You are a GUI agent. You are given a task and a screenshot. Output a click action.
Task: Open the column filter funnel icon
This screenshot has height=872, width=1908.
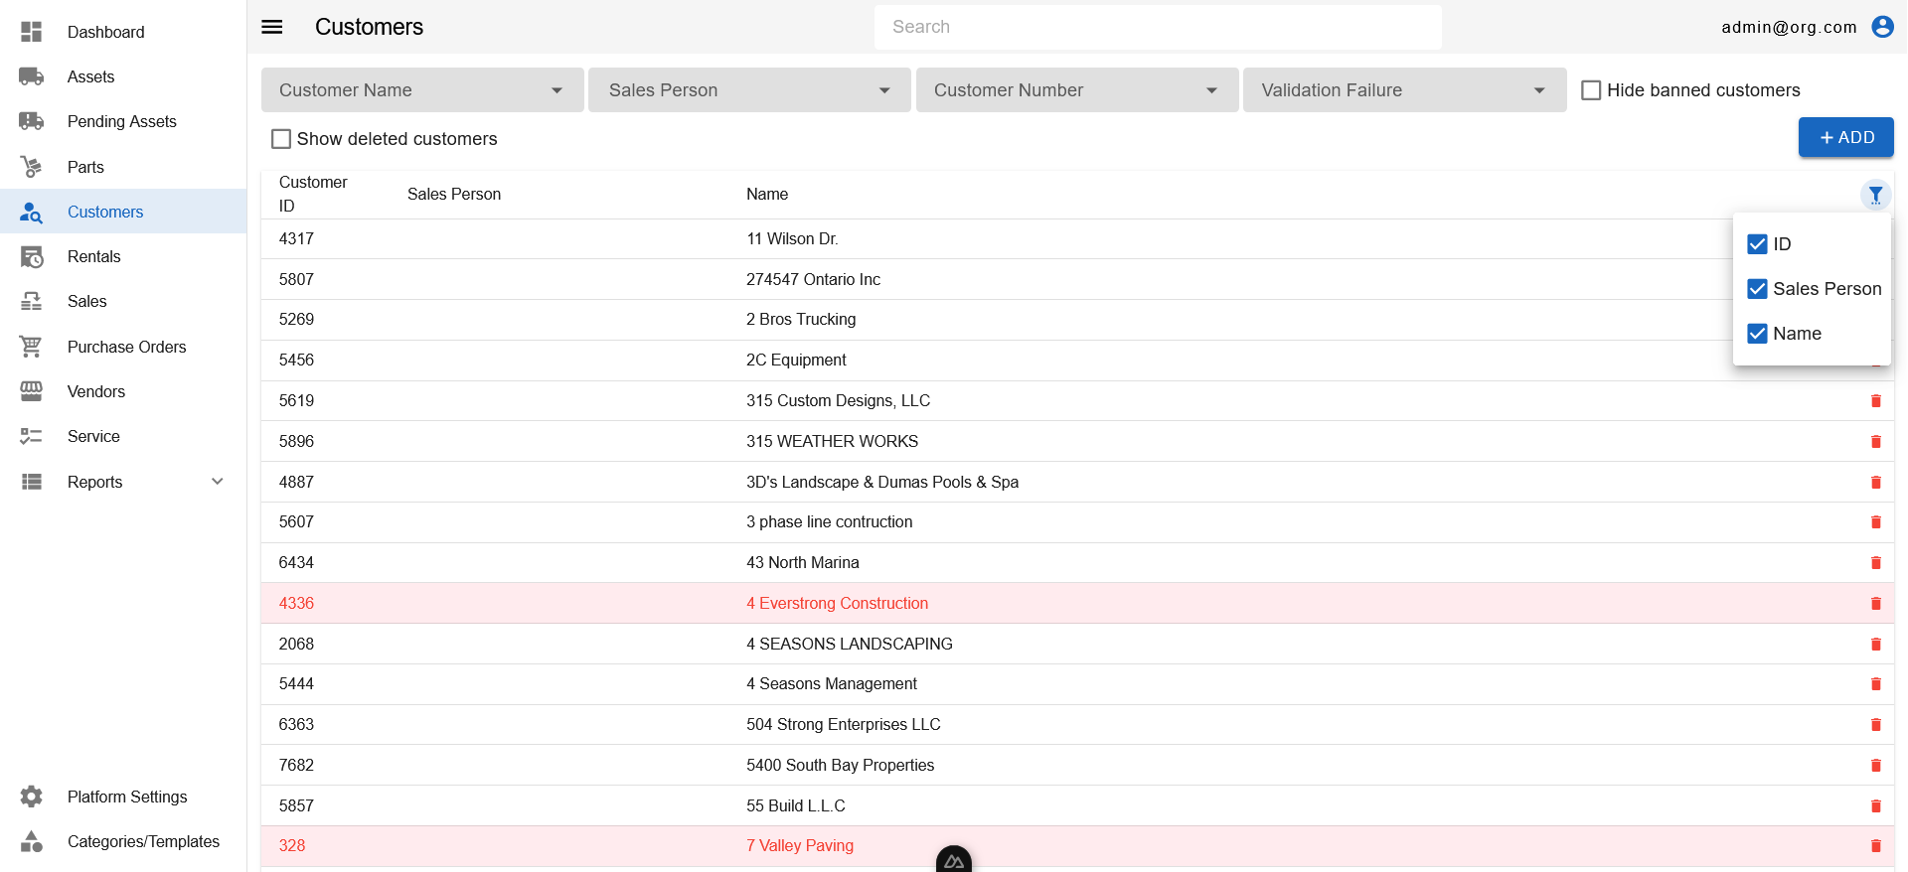1874,195
